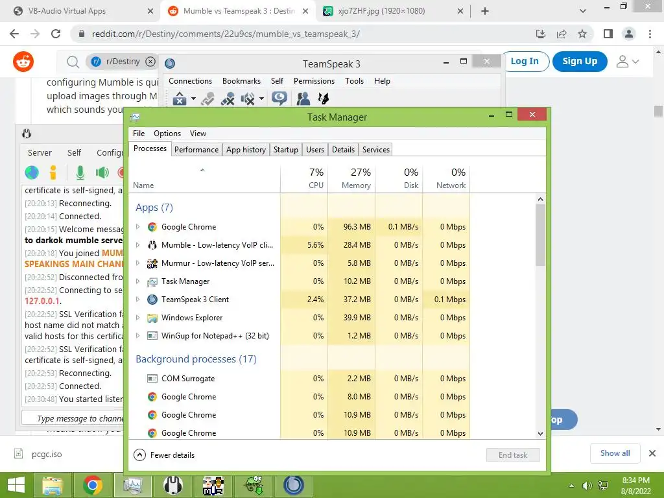Click Reddit Sign Up button

coord(580,62)
